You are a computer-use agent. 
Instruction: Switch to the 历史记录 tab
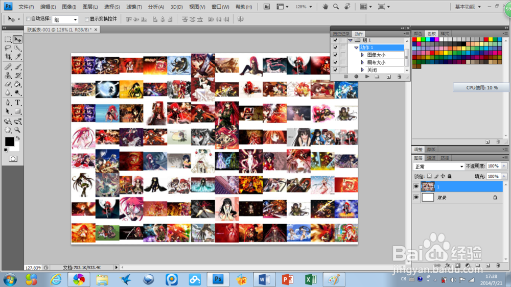341,34
